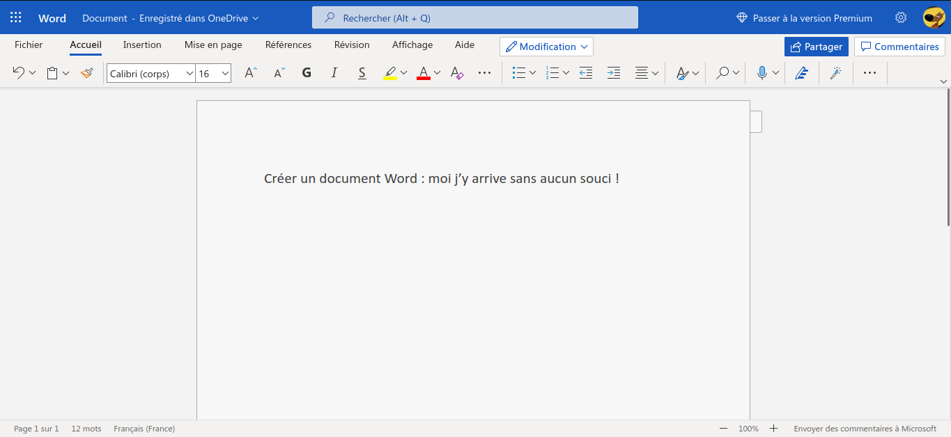Viewport: 951px width, 437px height.
Task: Decrease the paragraph indent
Action: (586, 73)
